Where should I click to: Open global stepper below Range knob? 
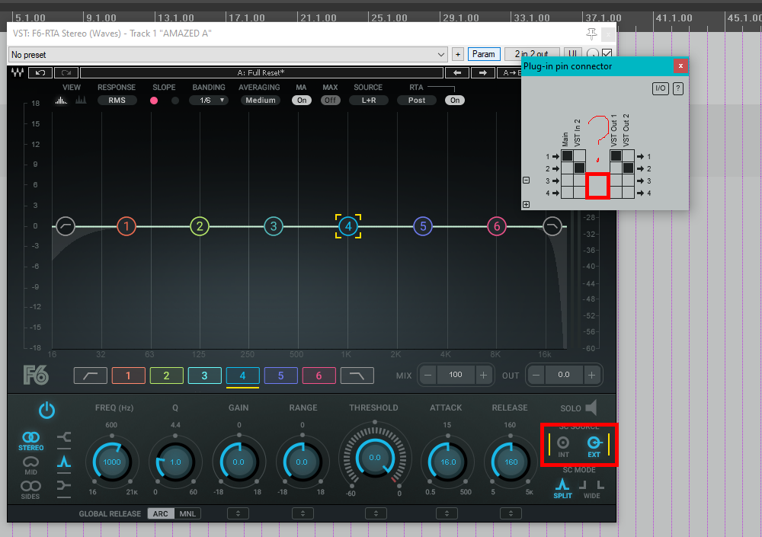point(303,513)
